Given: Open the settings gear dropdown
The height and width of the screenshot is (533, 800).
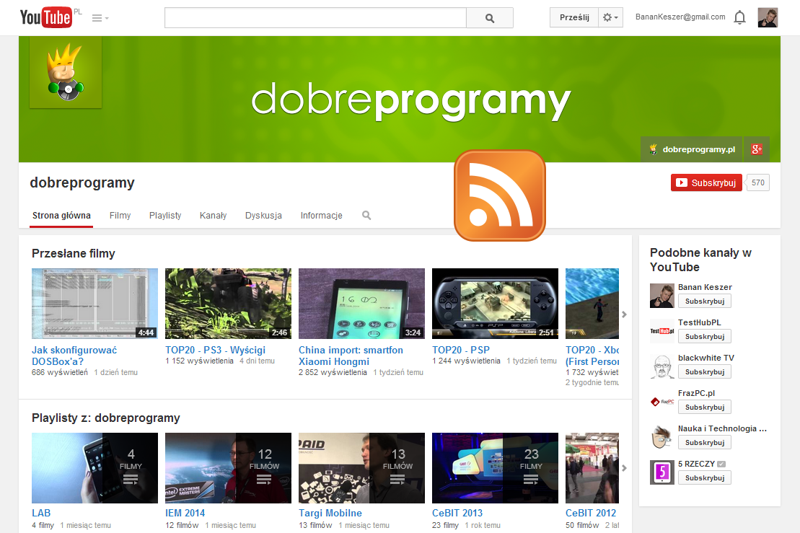Looking at the screenshot, I should click(x=610, y=17).
